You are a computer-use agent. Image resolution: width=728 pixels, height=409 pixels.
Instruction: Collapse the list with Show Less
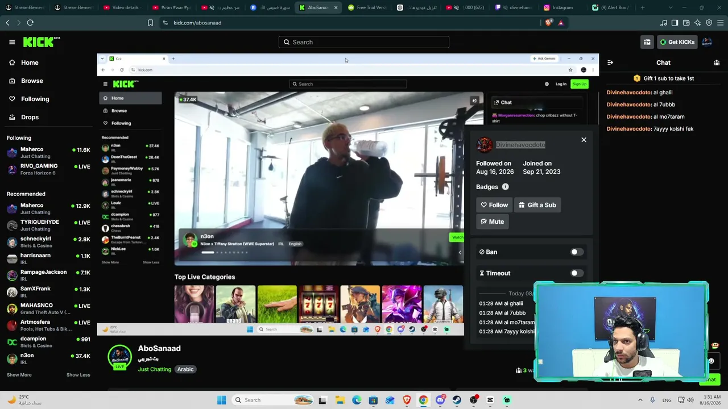tap(78, 375)
